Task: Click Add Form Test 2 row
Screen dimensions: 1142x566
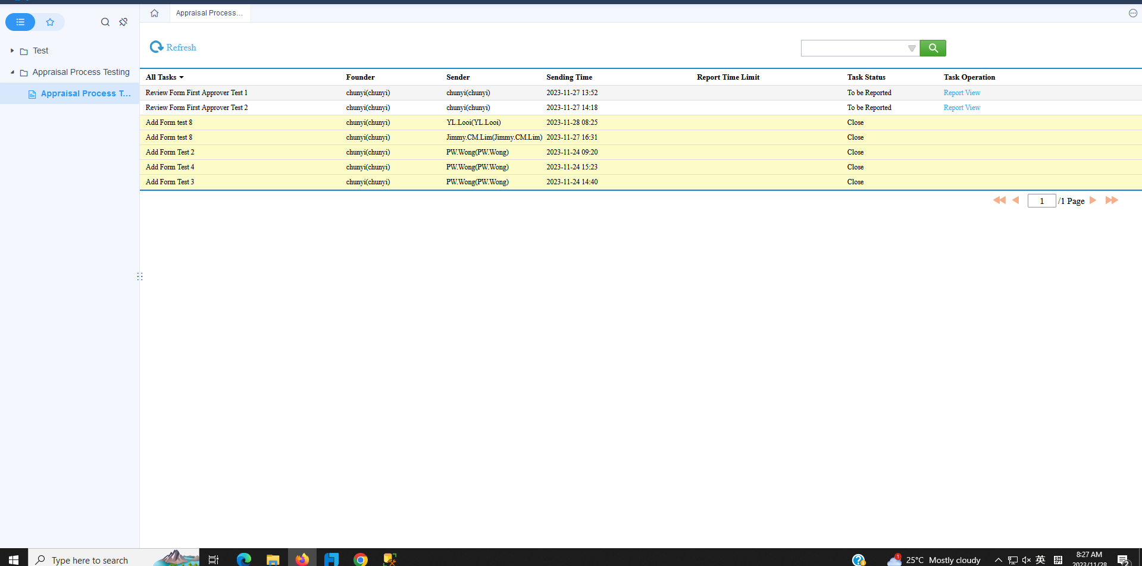Action: coord(641,152)
